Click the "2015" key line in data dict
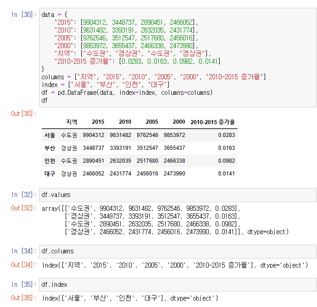The height and width of the screenshot is (307, 317). coord(126,22)
